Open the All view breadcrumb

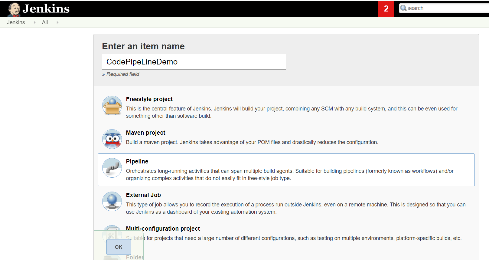click(x=45, y=22)
